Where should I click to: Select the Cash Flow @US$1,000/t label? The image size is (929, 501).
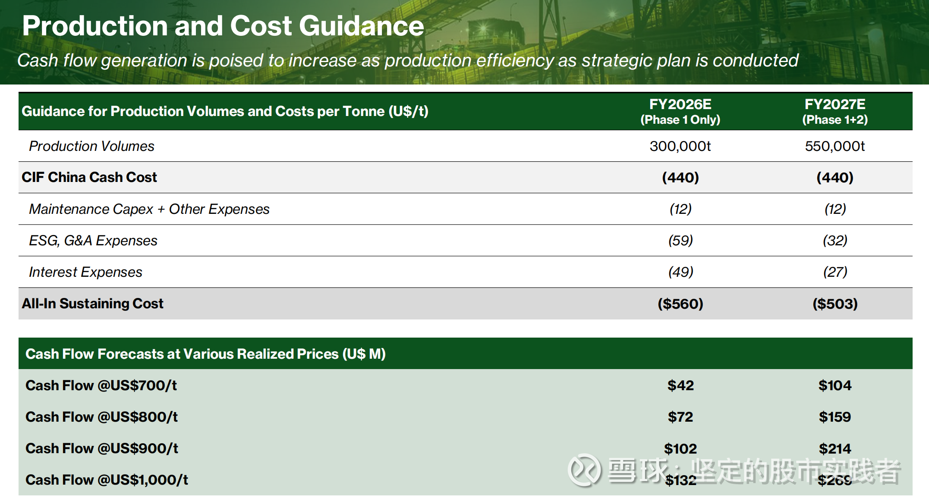pos(107,480)
